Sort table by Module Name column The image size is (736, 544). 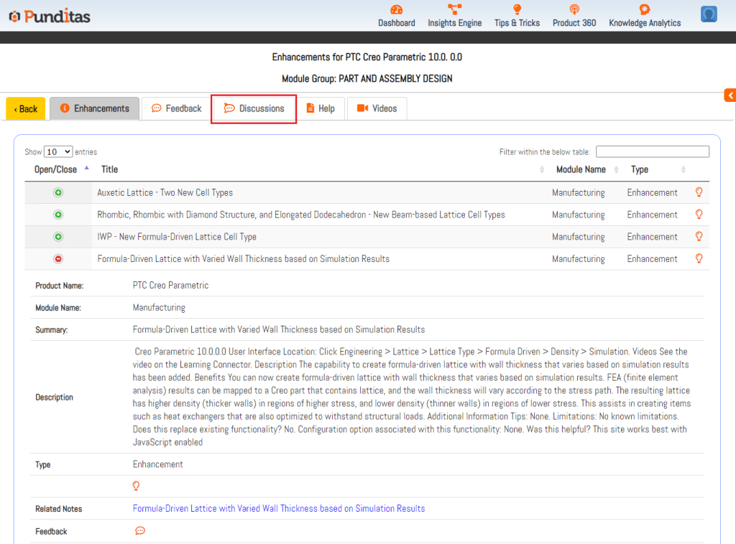click(581, 169)
